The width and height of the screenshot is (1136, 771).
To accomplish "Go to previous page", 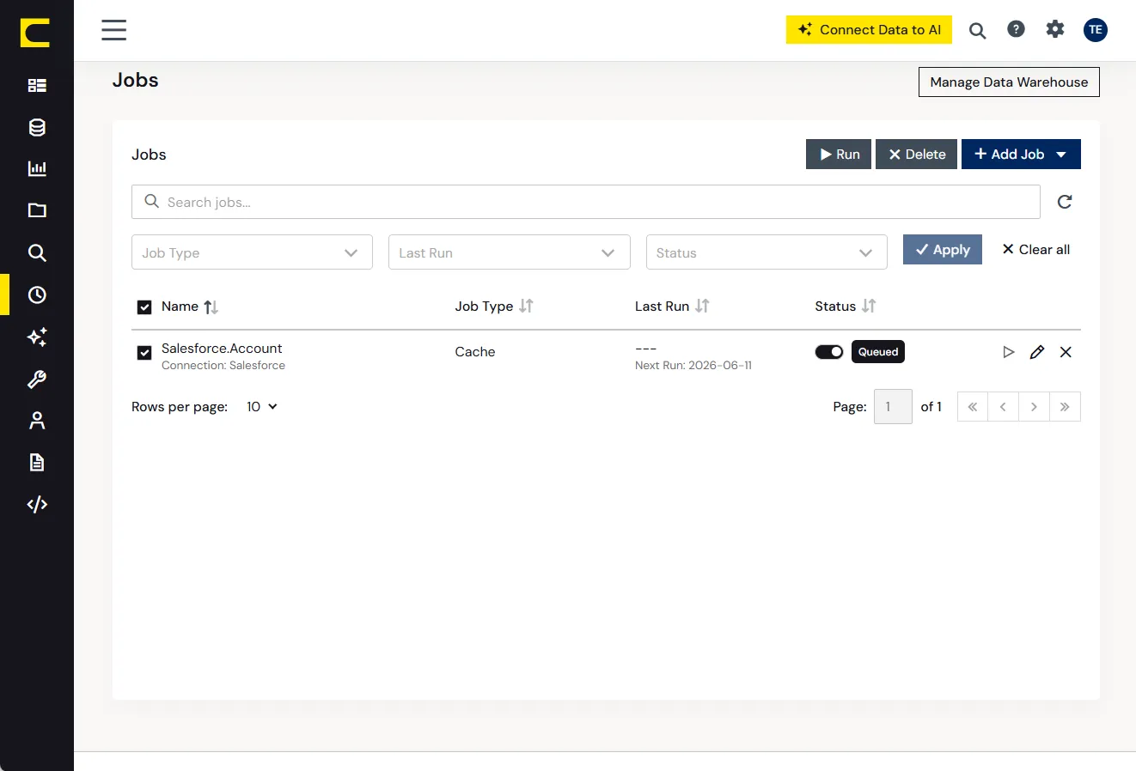I will [1004, 407].
